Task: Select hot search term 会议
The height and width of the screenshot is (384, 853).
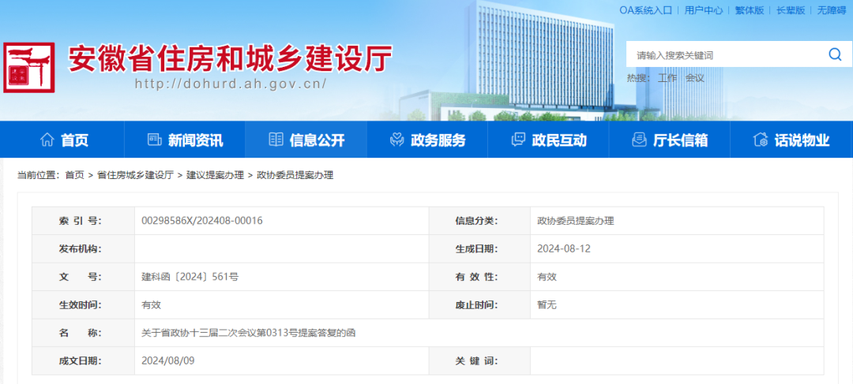Action: 695,78
